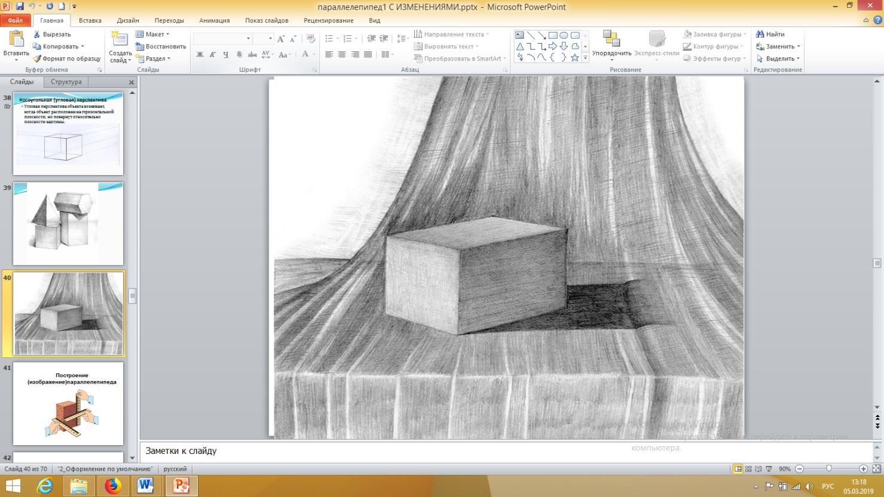Open File Explorer from the taskbar
884x497 pixels.
click(x=79, y=486)
